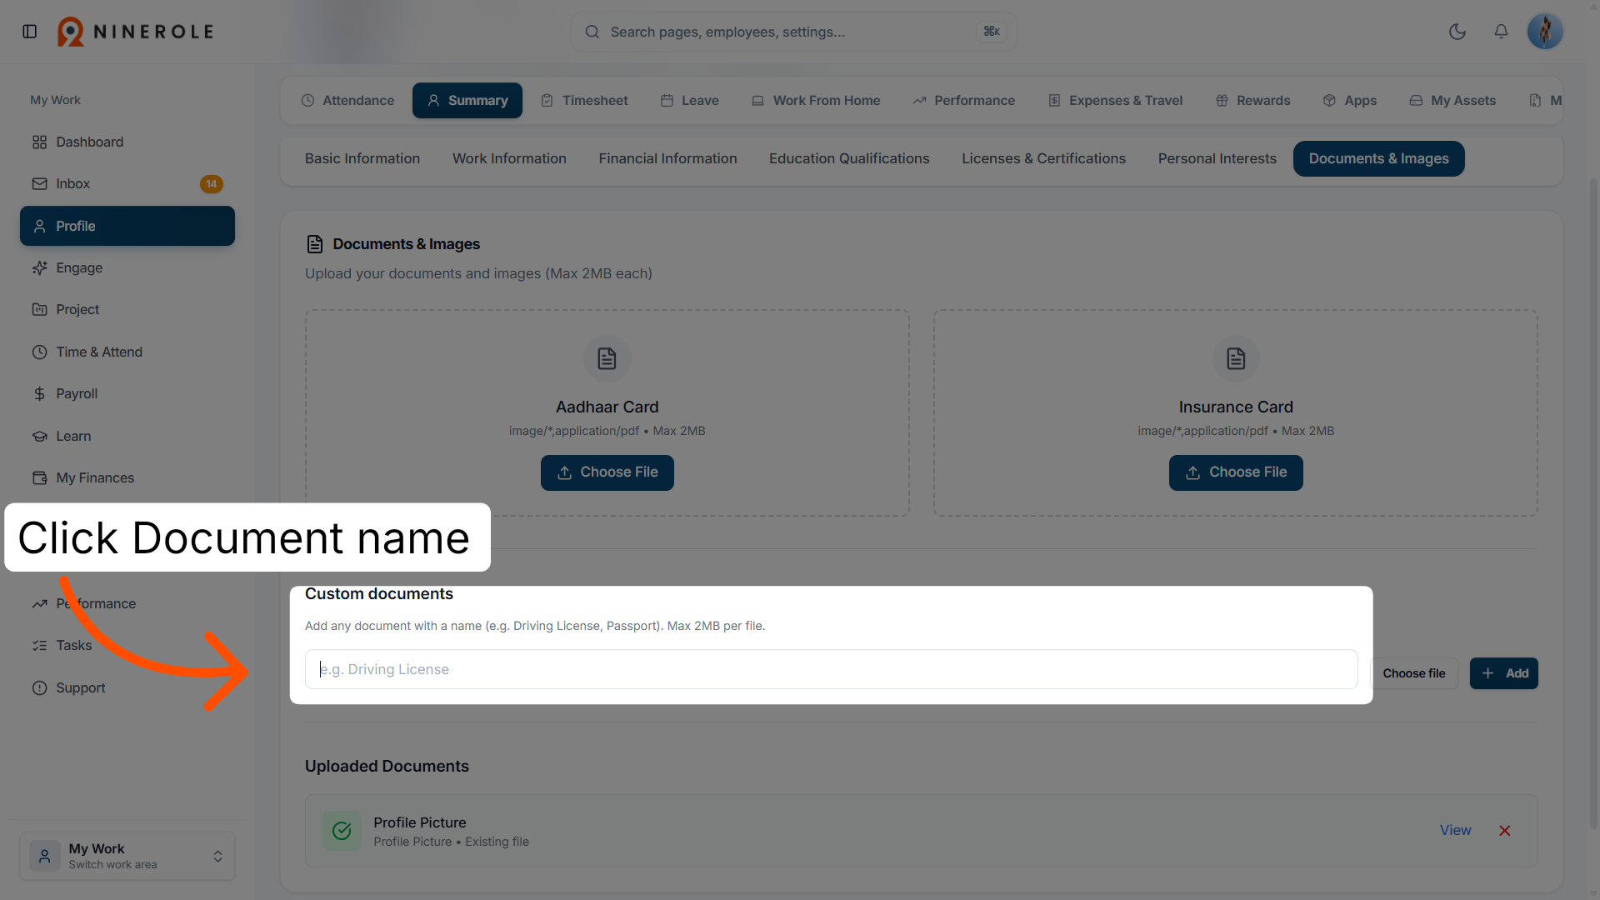
Task: Open Tasks in sidebar
Action: click(x=127, y=645)
